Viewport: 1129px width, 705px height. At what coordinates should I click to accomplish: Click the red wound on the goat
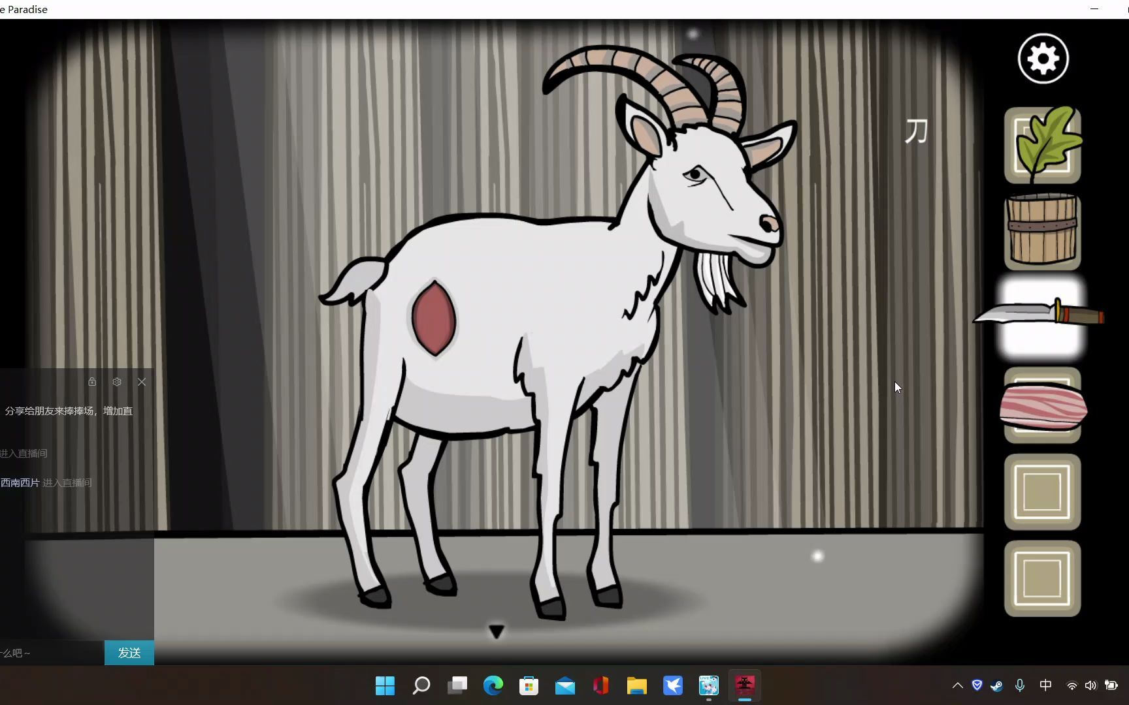[x=434, y=318]
